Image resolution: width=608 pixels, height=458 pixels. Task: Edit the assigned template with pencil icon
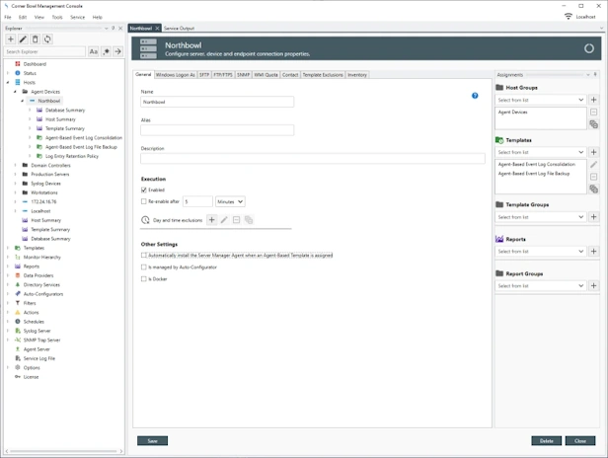point(593,165)
